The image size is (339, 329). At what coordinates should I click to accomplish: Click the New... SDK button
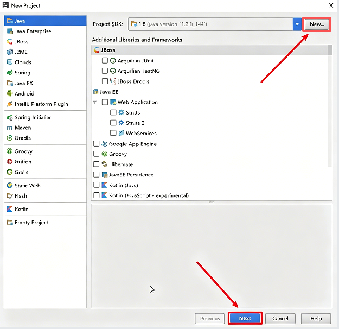point(317,24)
